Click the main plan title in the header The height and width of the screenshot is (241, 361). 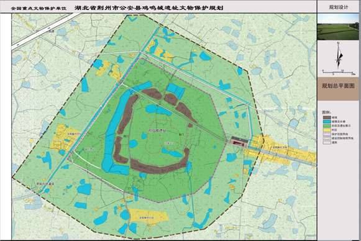pos(149,7)
